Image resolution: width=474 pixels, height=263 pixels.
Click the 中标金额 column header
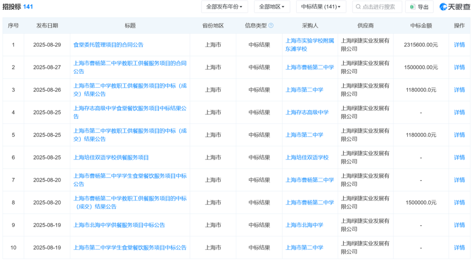point(420,26)
